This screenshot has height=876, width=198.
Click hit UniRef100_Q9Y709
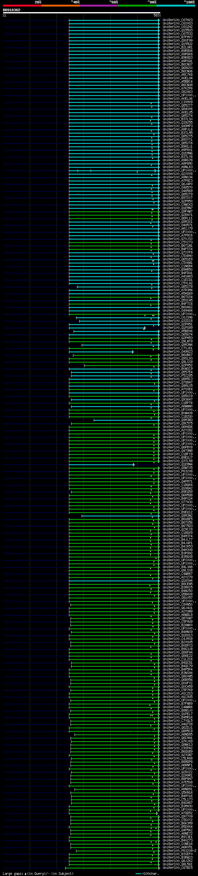pos(177,816)
